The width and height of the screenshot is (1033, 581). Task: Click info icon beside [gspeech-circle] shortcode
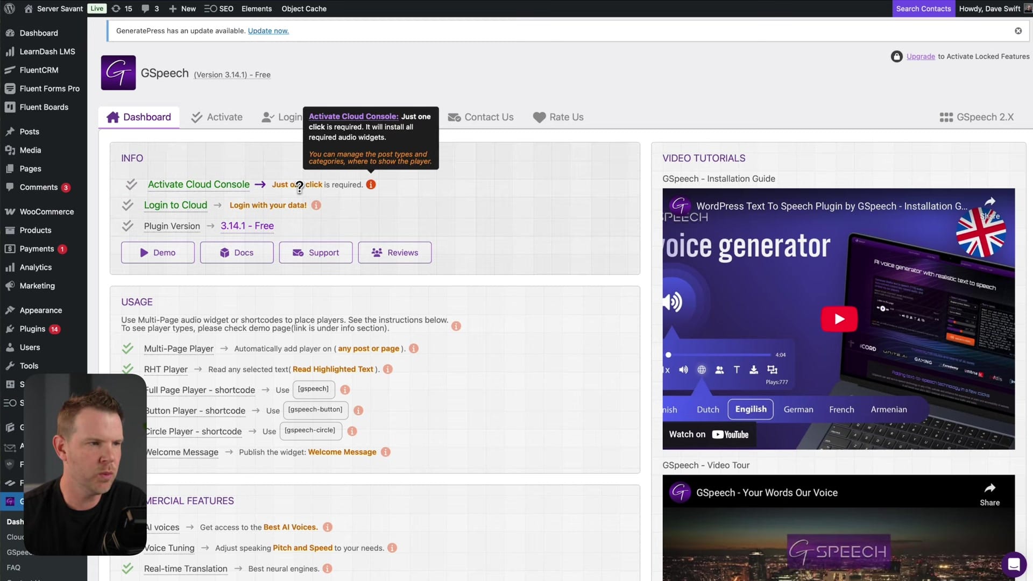[x=352, y=431]
